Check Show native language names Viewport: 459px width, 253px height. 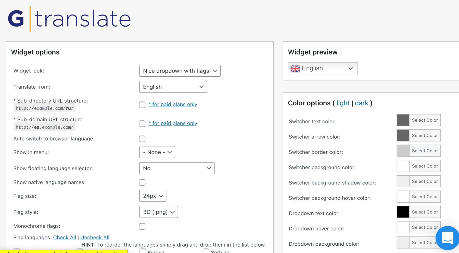tap(142, 182)
